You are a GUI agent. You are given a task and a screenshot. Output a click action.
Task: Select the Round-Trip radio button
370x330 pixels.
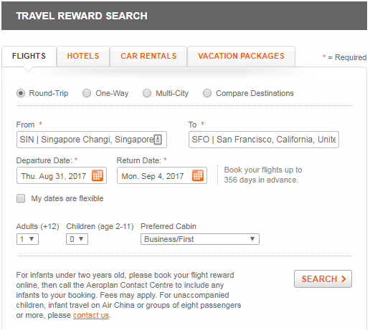[x=21, y=93]
